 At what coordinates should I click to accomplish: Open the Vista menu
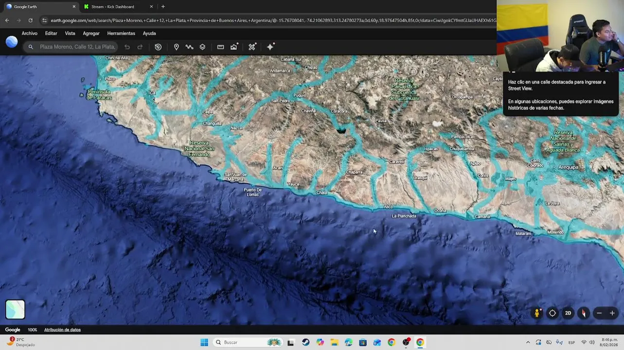tap(70, 34)
